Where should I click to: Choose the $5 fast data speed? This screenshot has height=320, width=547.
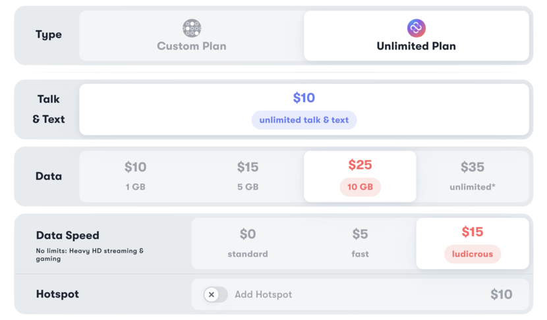coord(360,243)
